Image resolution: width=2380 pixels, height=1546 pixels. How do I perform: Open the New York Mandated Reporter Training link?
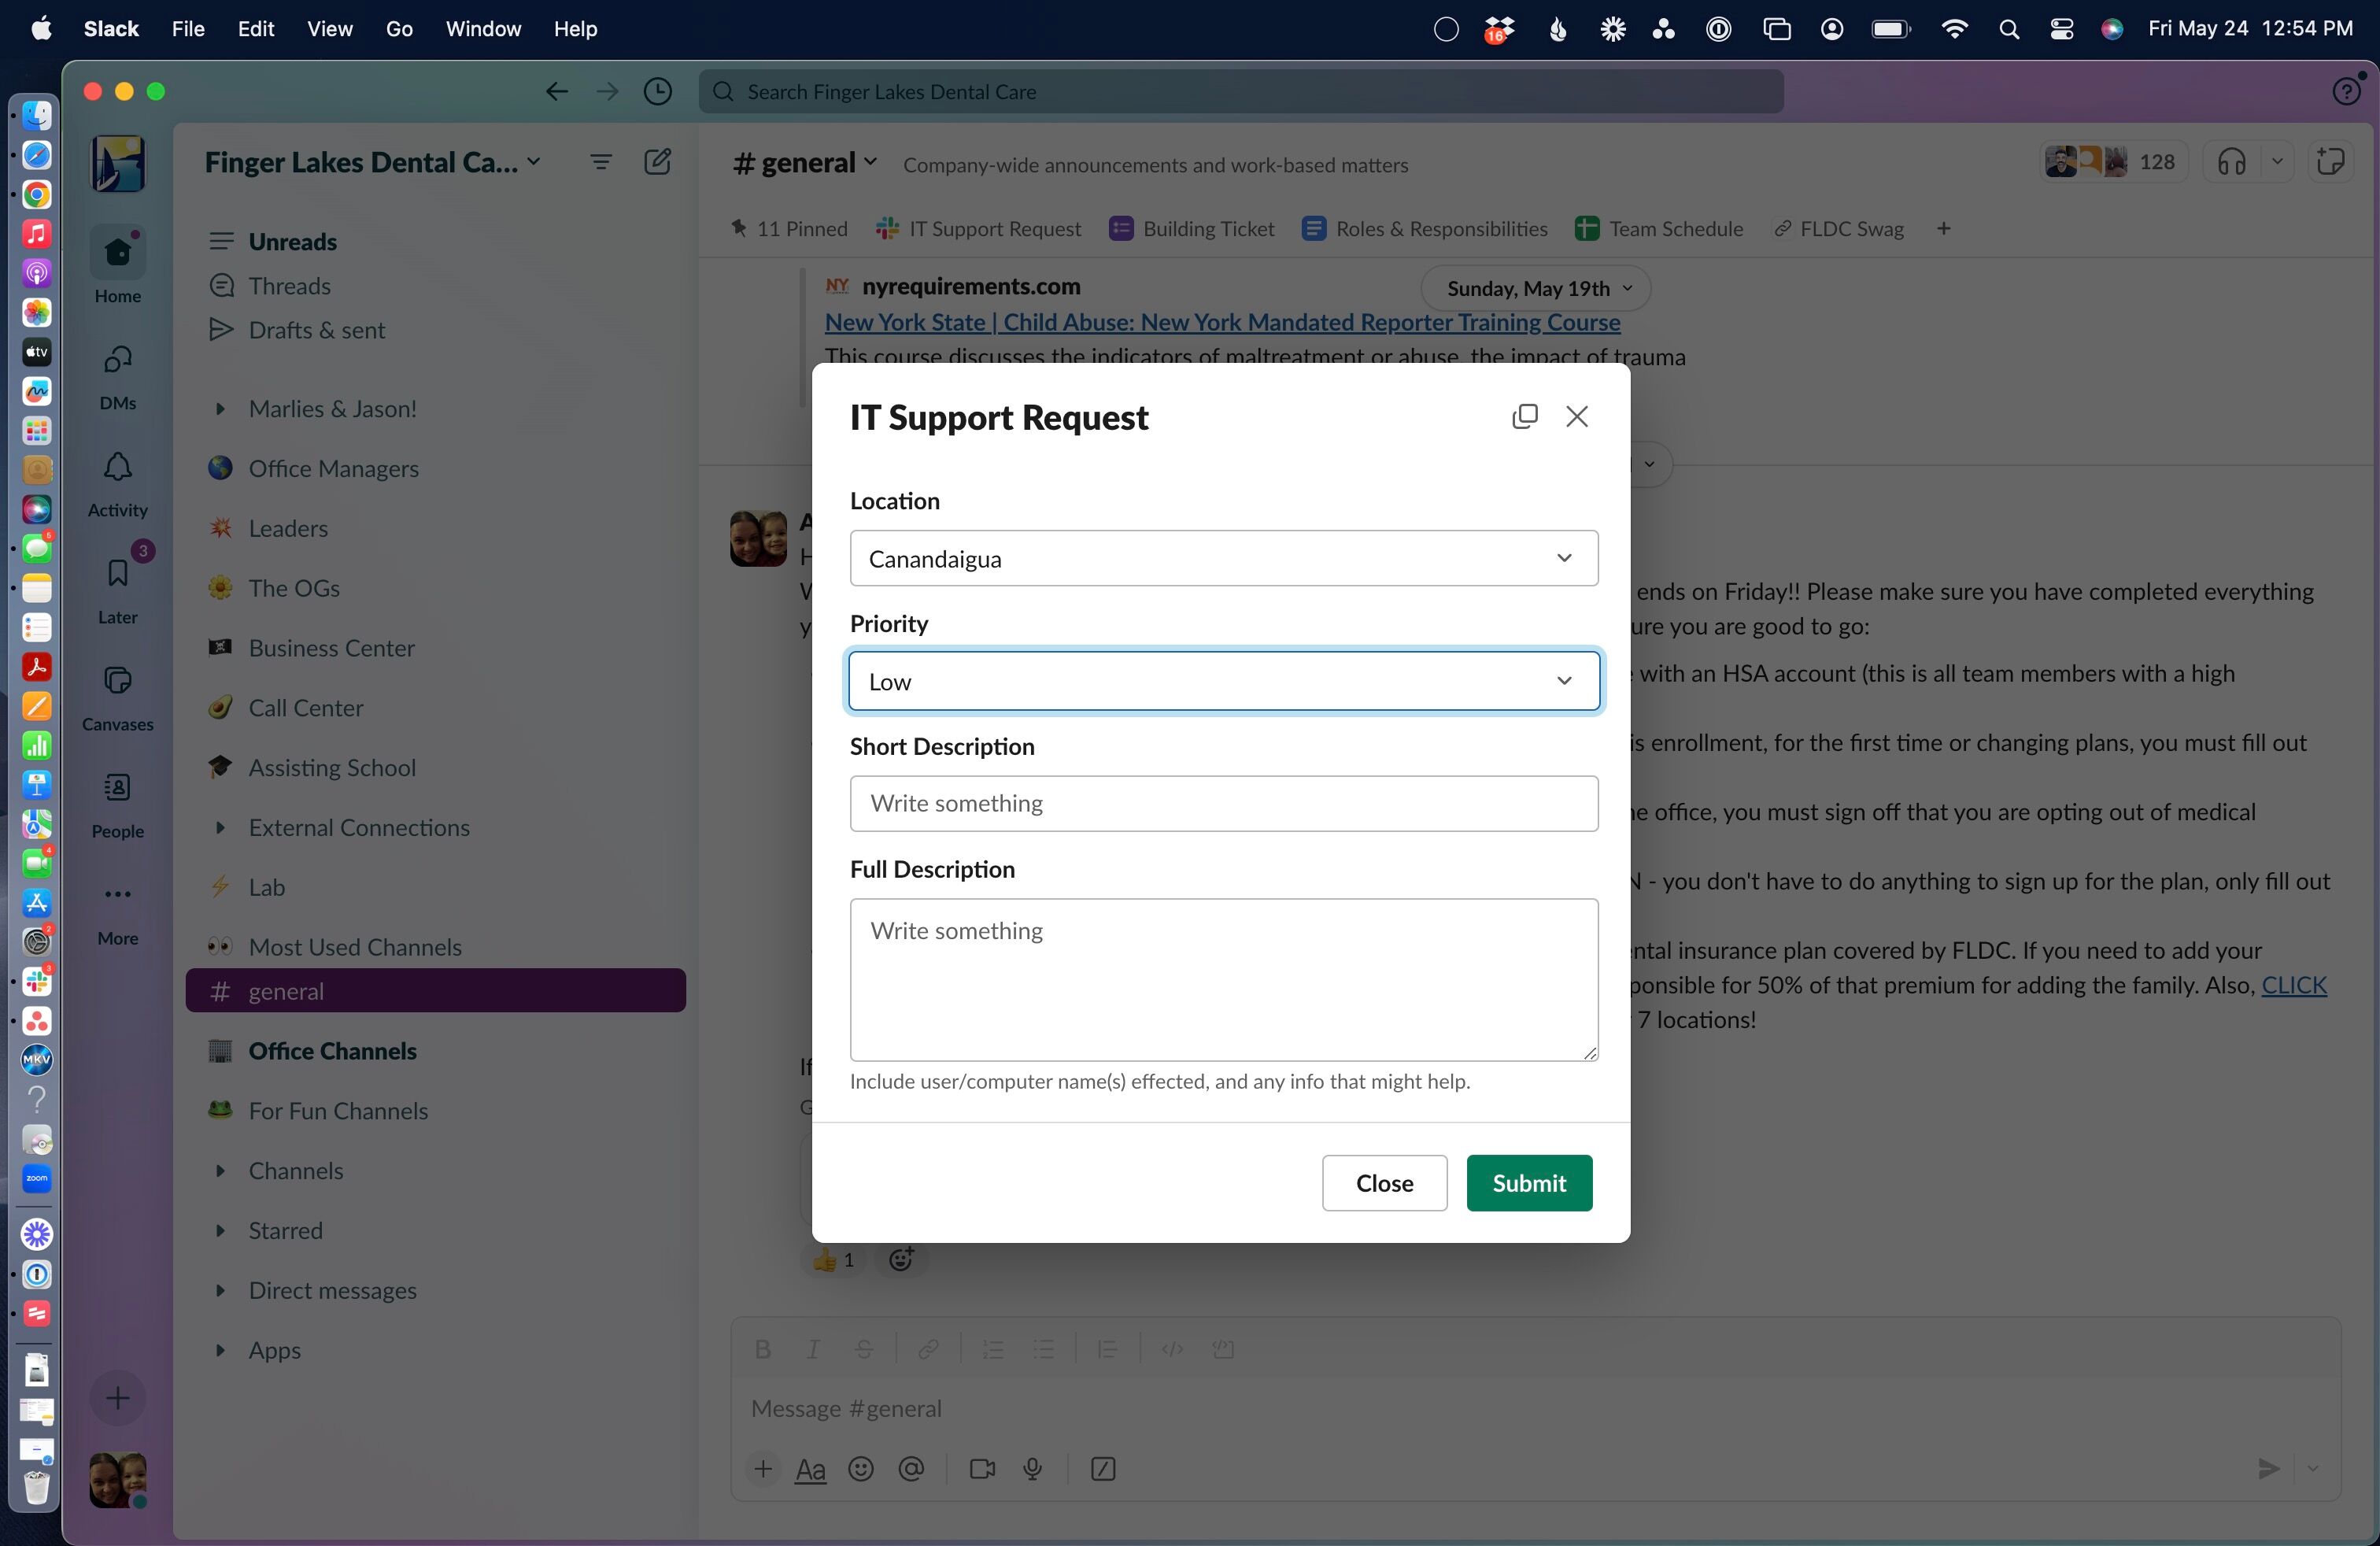pyautogui.click(x=1222, y=322)
